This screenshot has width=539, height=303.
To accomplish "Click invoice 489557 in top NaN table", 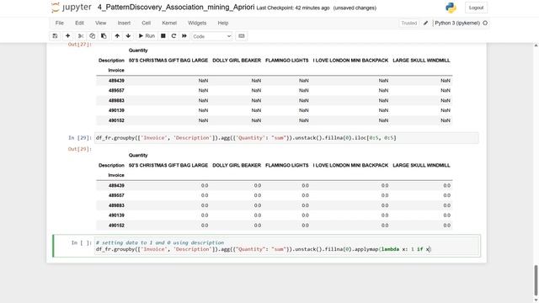I will tap(116, 90).
